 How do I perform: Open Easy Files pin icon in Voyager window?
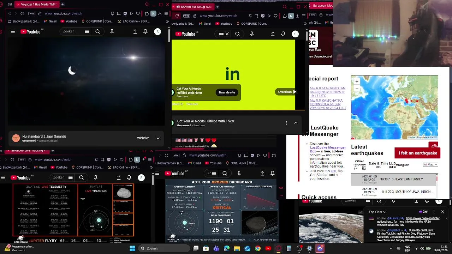coord(112,13)
